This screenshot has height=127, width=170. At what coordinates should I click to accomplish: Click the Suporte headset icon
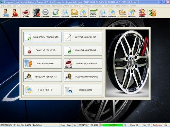pos(142,13)
